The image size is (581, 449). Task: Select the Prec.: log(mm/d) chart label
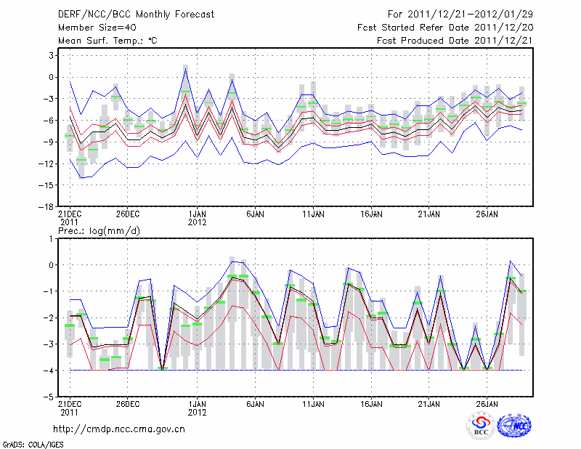(x=102, y=231)
